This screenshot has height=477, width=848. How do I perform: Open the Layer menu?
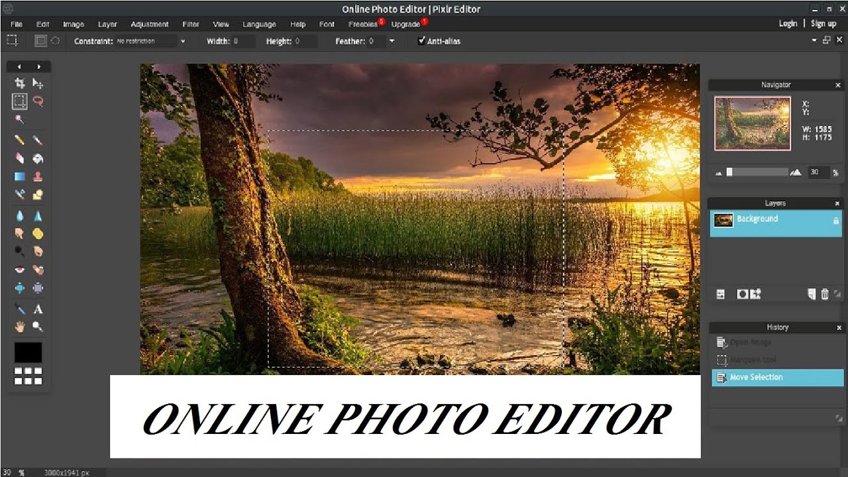[x=107, y=24]
